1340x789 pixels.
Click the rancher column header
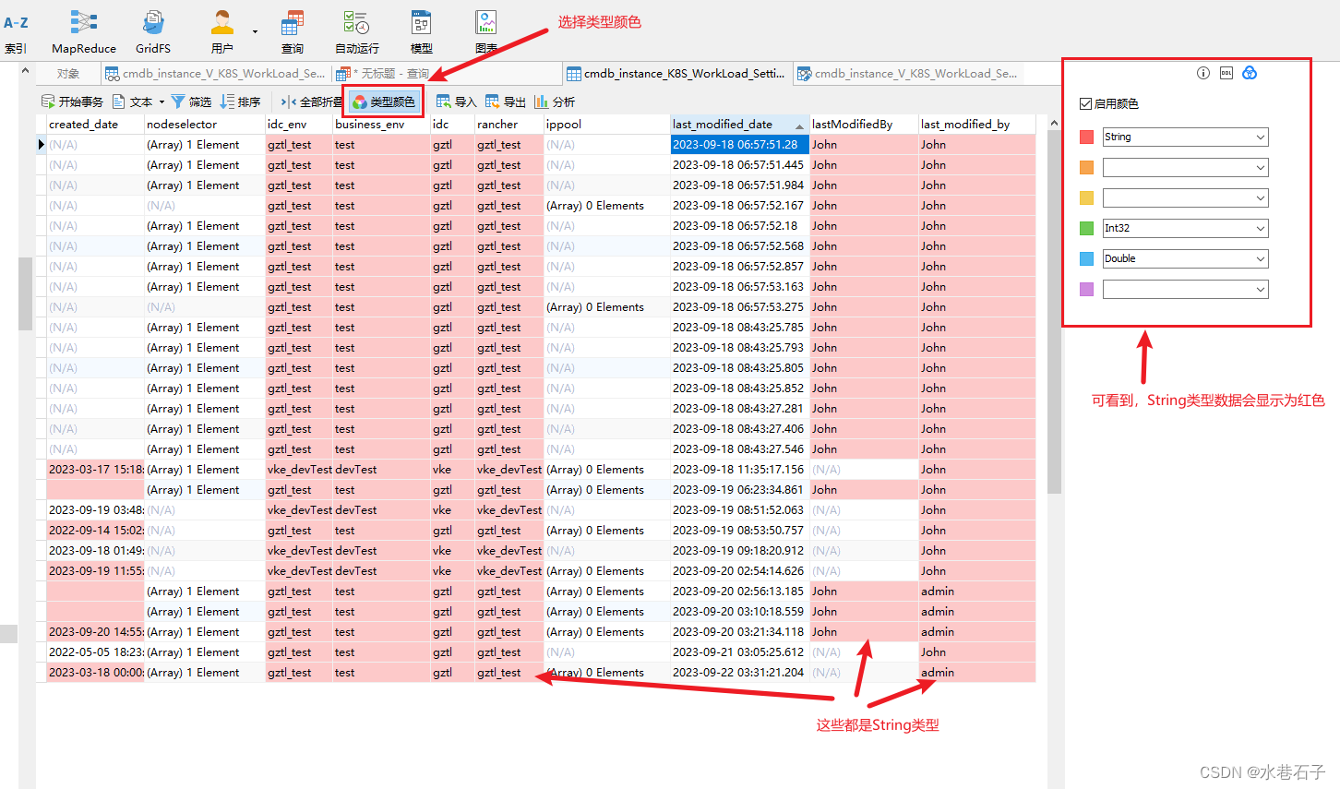pos(508,125)
